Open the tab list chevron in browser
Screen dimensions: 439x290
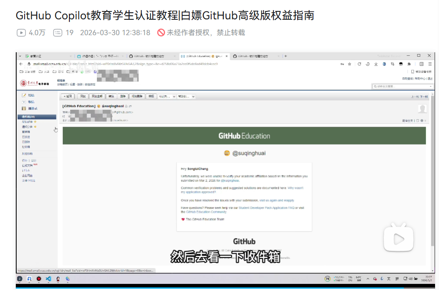pyautogui.click(x=20, y=56)
